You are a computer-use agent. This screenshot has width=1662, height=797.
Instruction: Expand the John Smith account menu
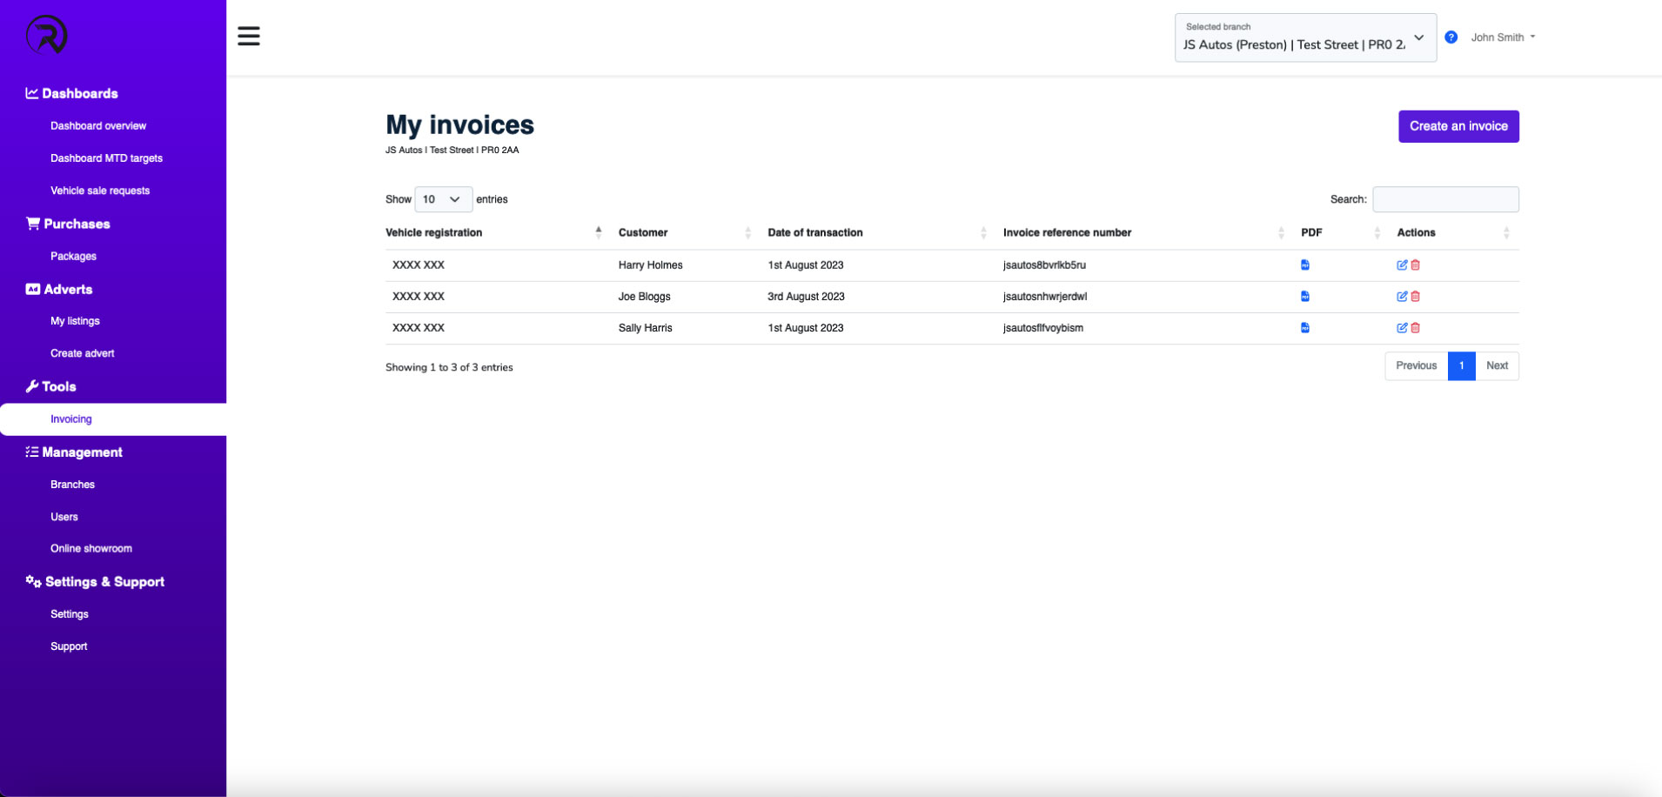1501,37
